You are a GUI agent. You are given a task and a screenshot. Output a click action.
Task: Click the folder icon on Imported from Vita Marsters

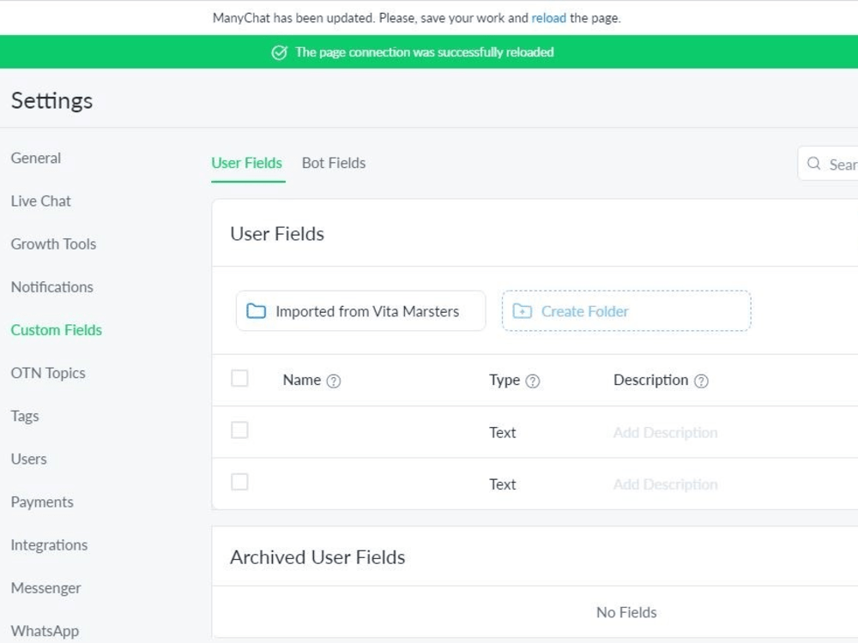tap(256, 311)
